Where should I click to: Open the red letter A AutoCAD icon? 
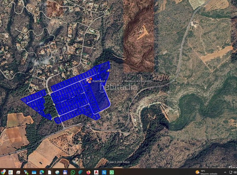96,172
